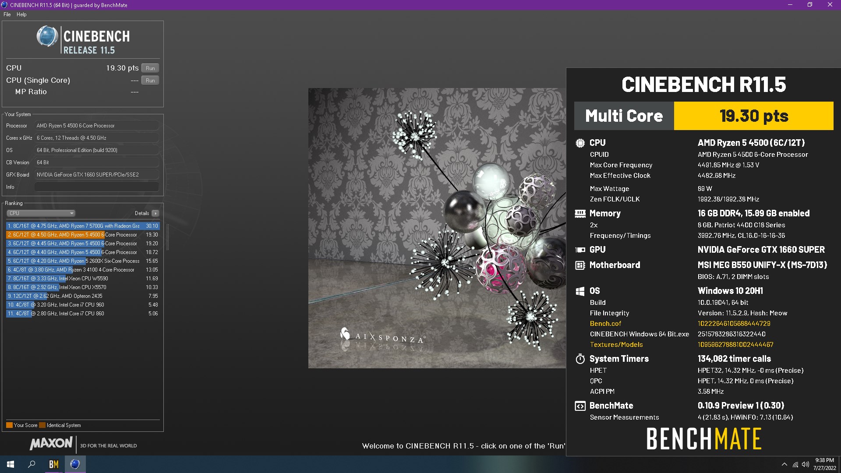Click the MAXON logo
The width and height of the screenshot is (841, 473).
[51, 444]
